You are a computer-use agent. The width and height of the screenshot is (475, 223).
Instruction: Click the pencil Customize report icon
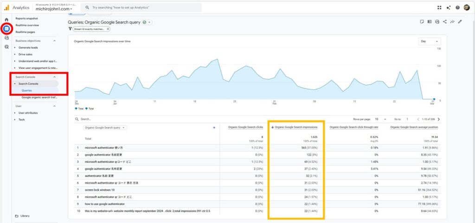coord(460,21)
